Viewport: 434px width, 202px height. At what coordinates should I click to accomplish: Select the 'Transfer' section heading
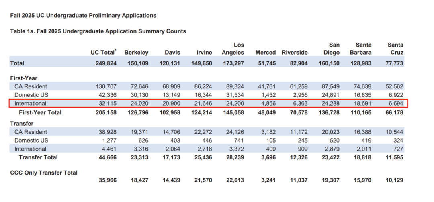coord(22,123)
